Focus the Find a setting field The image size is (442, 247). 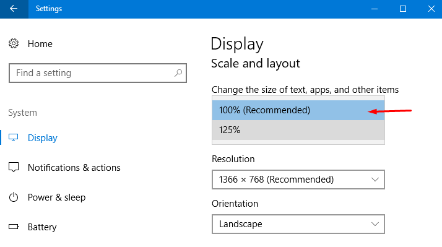[x=98, y=73]
